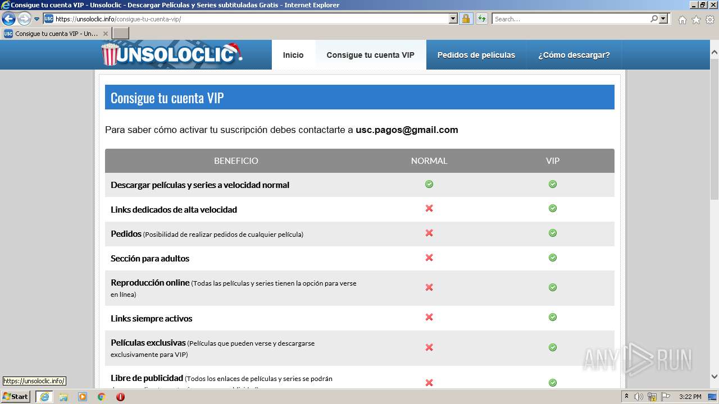Click the 'Links siempre activos' text
The height and width of the screenshot is (404, 719).
[152, 319]
